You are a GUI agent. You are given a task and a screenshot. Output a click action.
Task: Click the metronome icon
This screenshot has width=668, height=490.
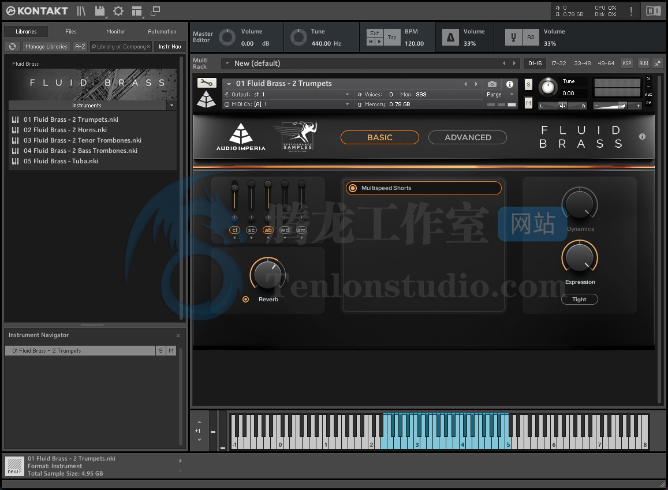450,38
